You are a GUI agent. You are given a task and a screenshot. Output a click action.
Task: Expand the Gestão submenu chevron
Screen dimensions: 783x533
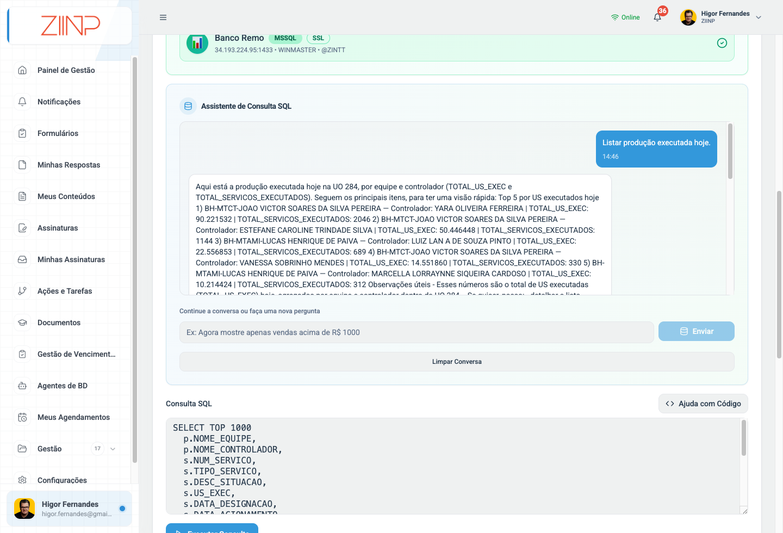click(113, 449)
